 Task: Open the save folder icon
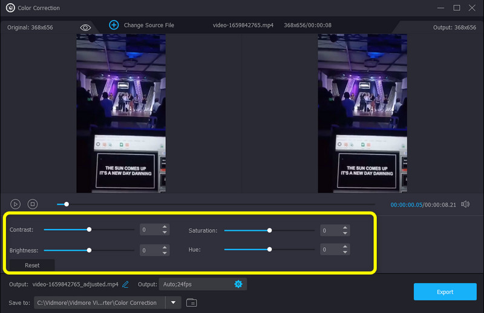point(191,302)
